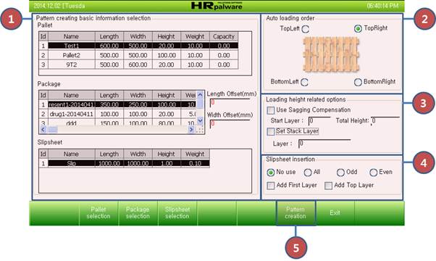Click the wooden pallet image
Viewport: 436px width, 261px height.
click(331, 54)
